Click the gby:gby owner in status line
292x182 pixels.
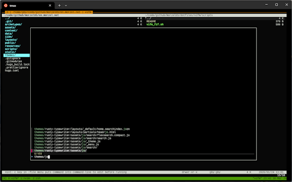pyautogui.click(x=215, y=172)
